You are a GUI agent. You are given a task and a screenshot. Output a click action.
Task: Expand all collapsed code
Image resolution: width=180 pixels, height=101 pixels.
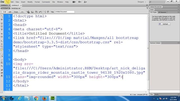click(2, 29)
